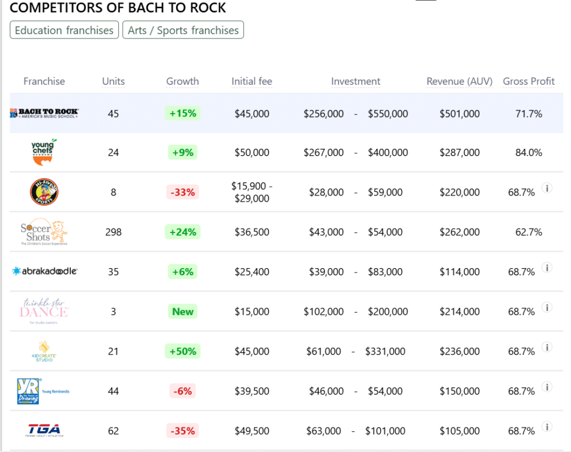
Task: Show gross profit info for Twinkle Star Dance
Action: [547, 308]
